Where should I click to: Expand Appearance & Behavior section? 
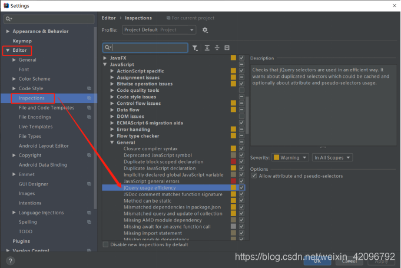8,31
